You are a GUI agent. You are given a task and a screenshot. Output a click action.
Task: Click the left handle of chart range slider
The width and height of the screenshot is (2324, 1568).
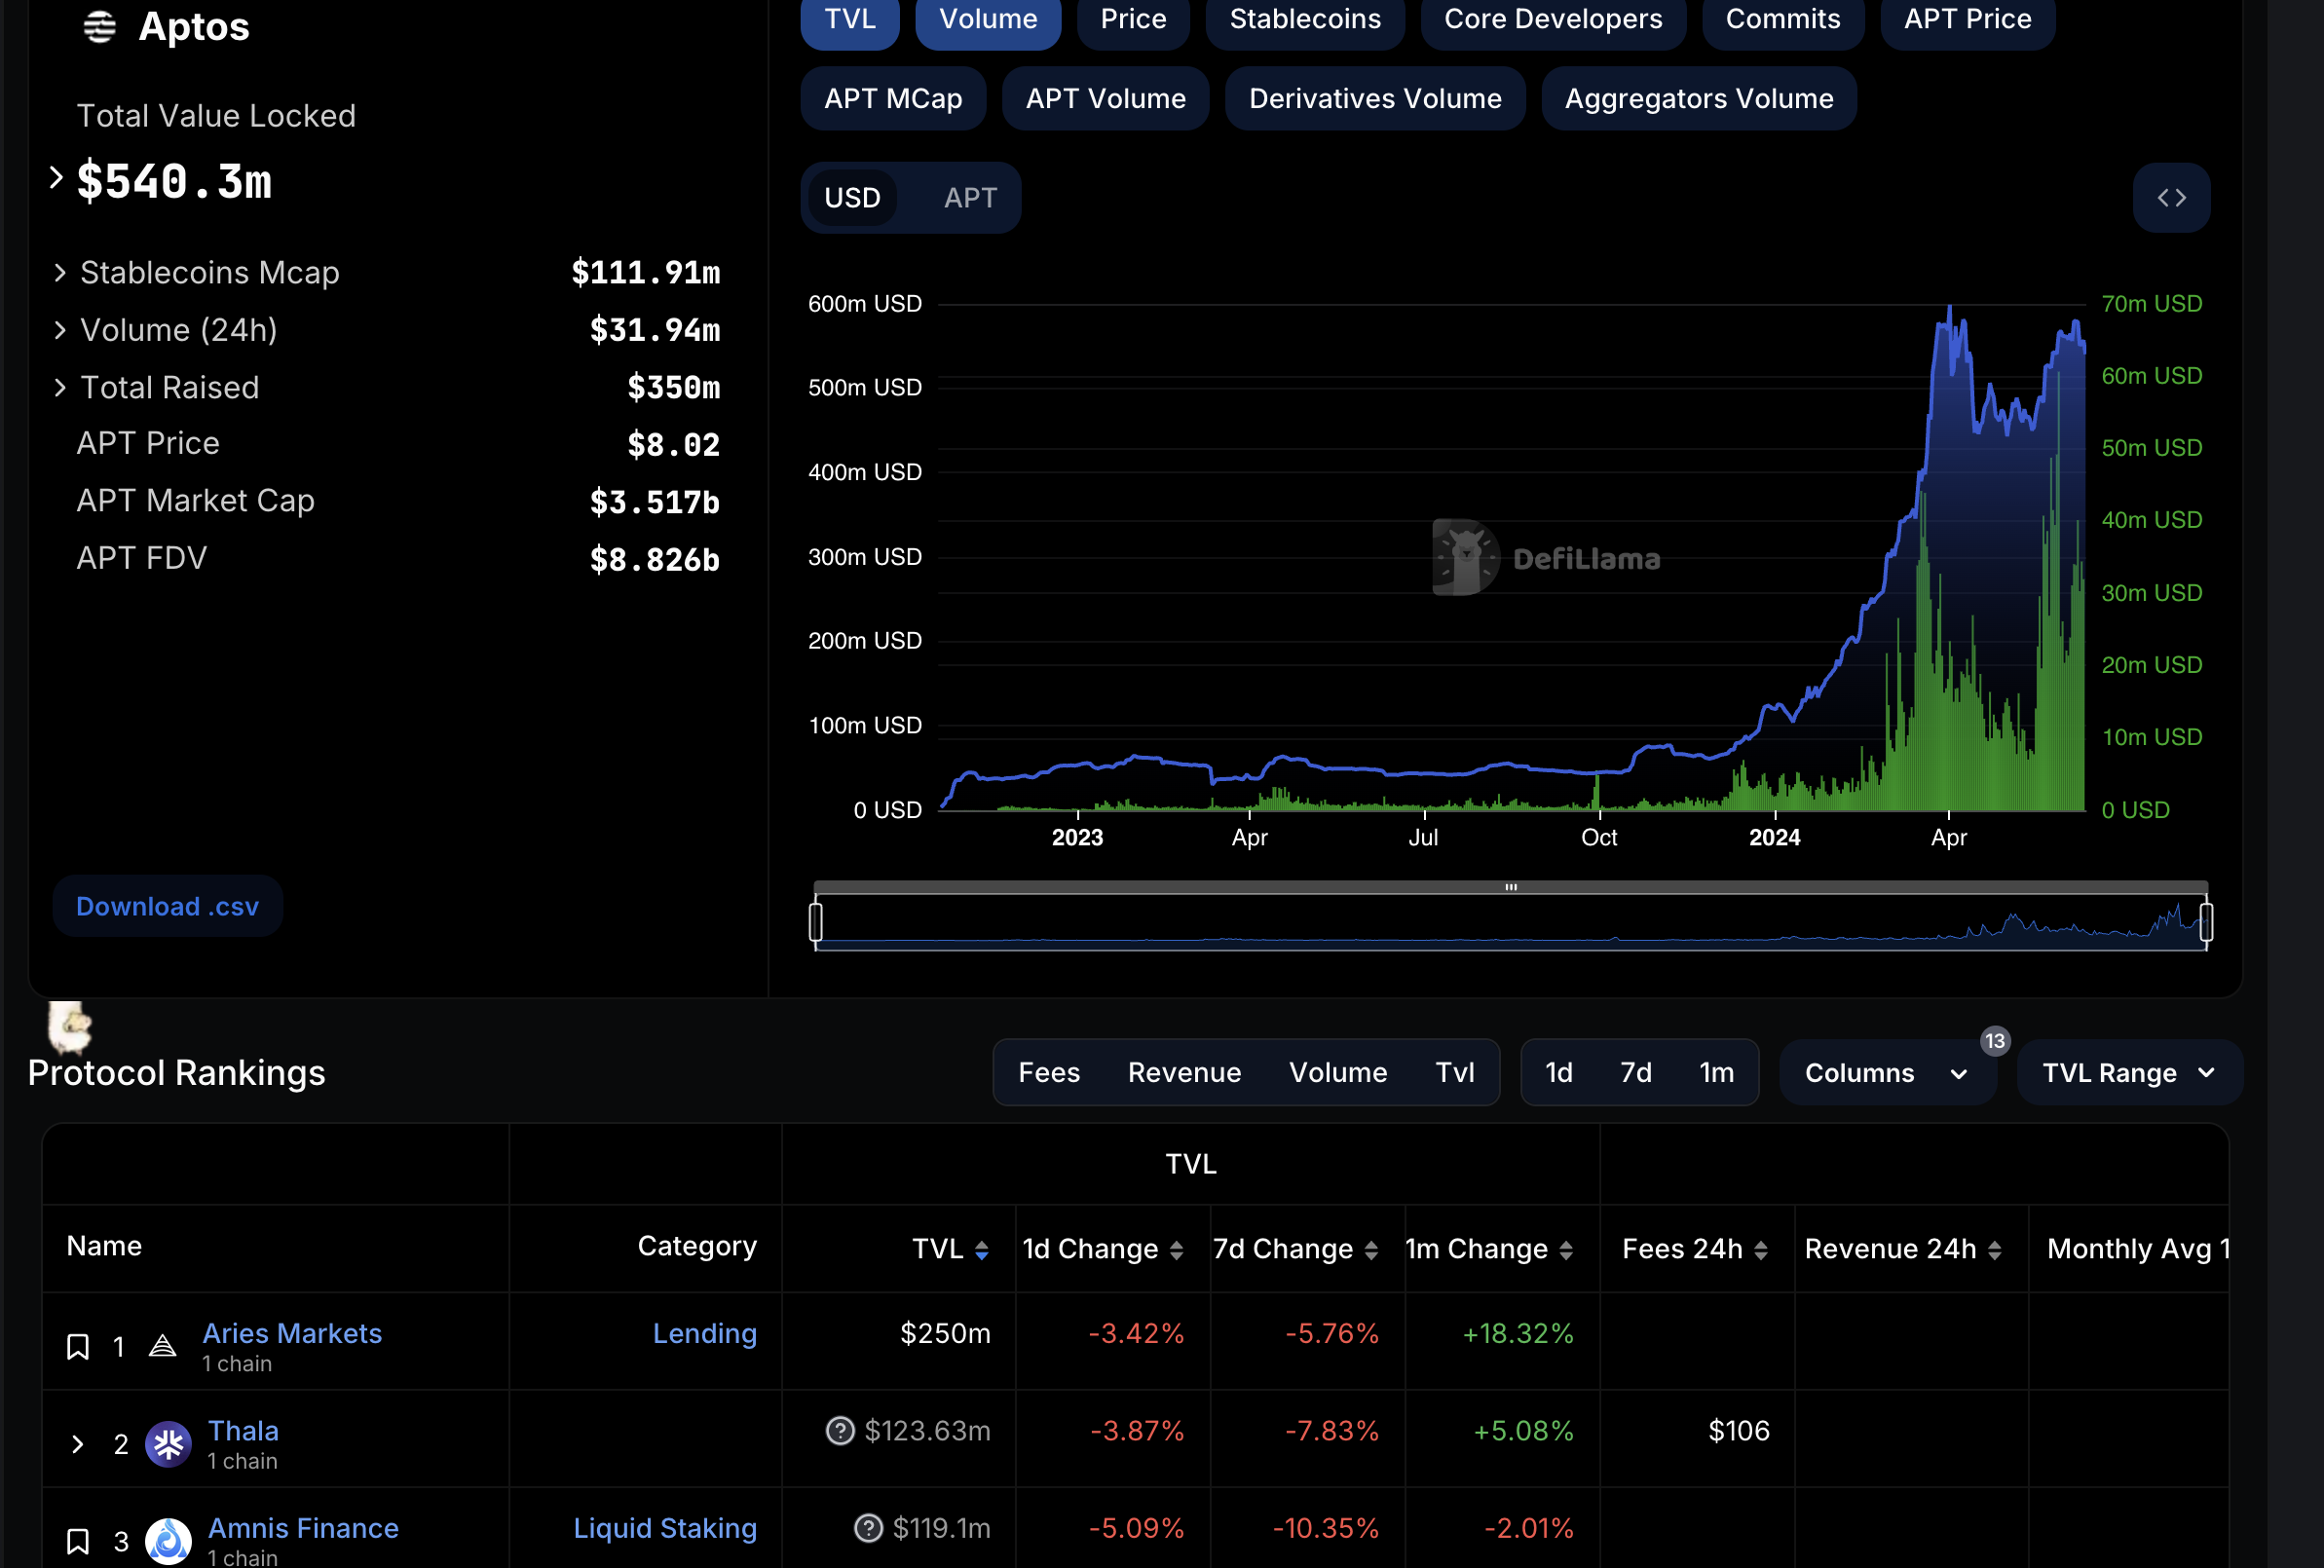816,922
